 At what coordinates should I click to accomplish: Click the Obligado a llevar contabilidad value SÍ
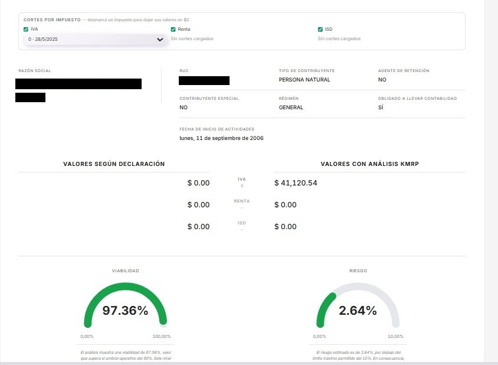click(x=381, y=107)
